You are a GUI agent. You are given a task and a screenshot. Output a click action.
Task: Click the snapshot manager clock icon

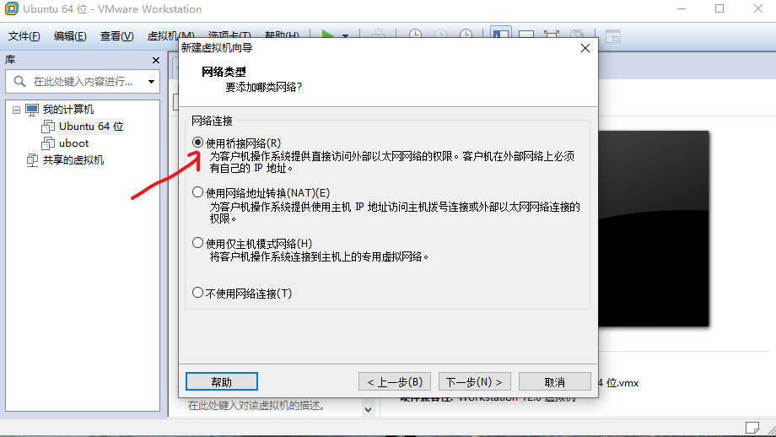(466, 35)
